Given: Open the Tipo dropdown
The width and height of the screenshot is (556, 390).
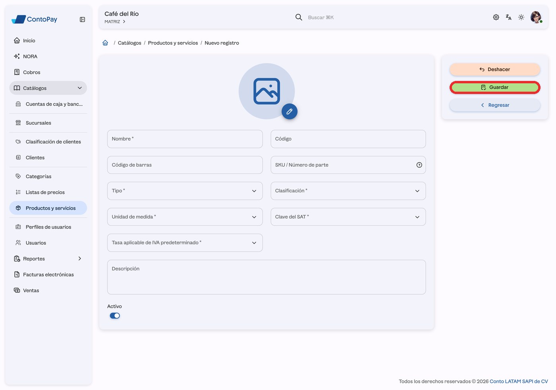Looking at the screenshot, I should [185, 191].
